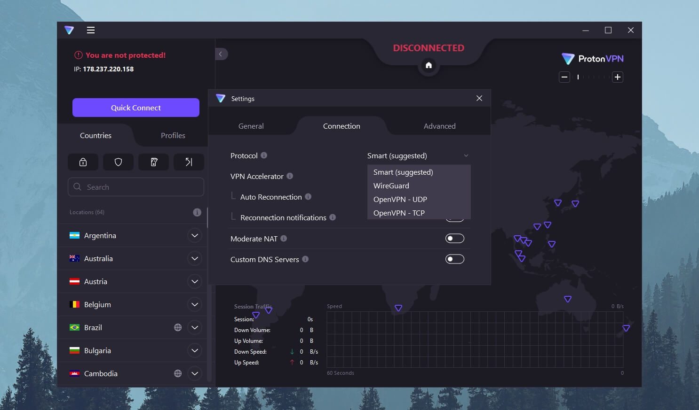Screen dimensions: 699x410
Task: Show Custom DNS Servers info icon
Action: (x=305, y=259)
